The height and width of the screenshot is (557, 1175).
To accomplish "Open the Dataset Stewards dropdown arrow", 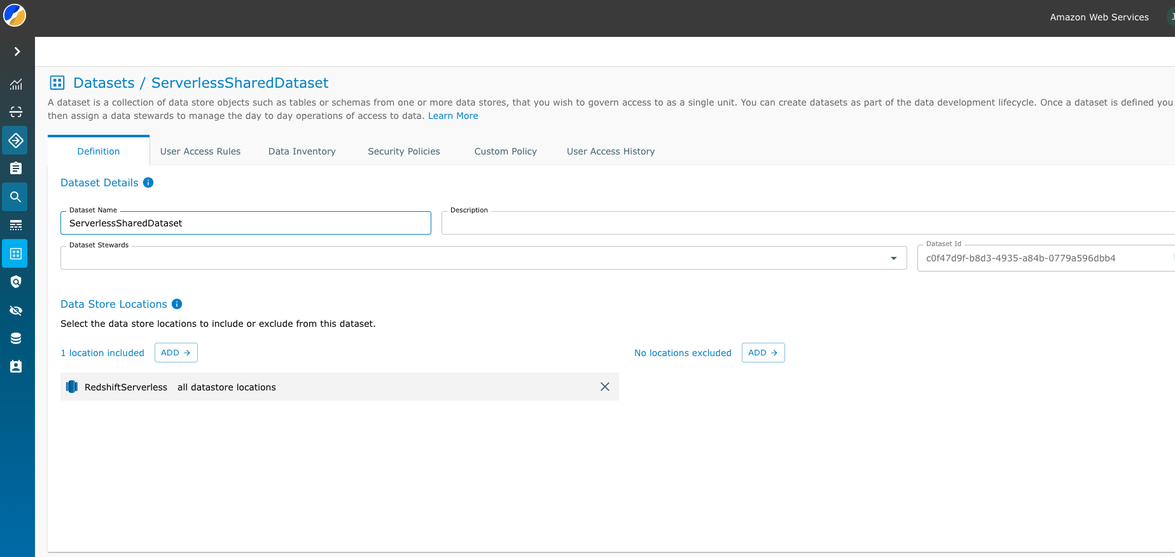I will (x=894, y=258).
